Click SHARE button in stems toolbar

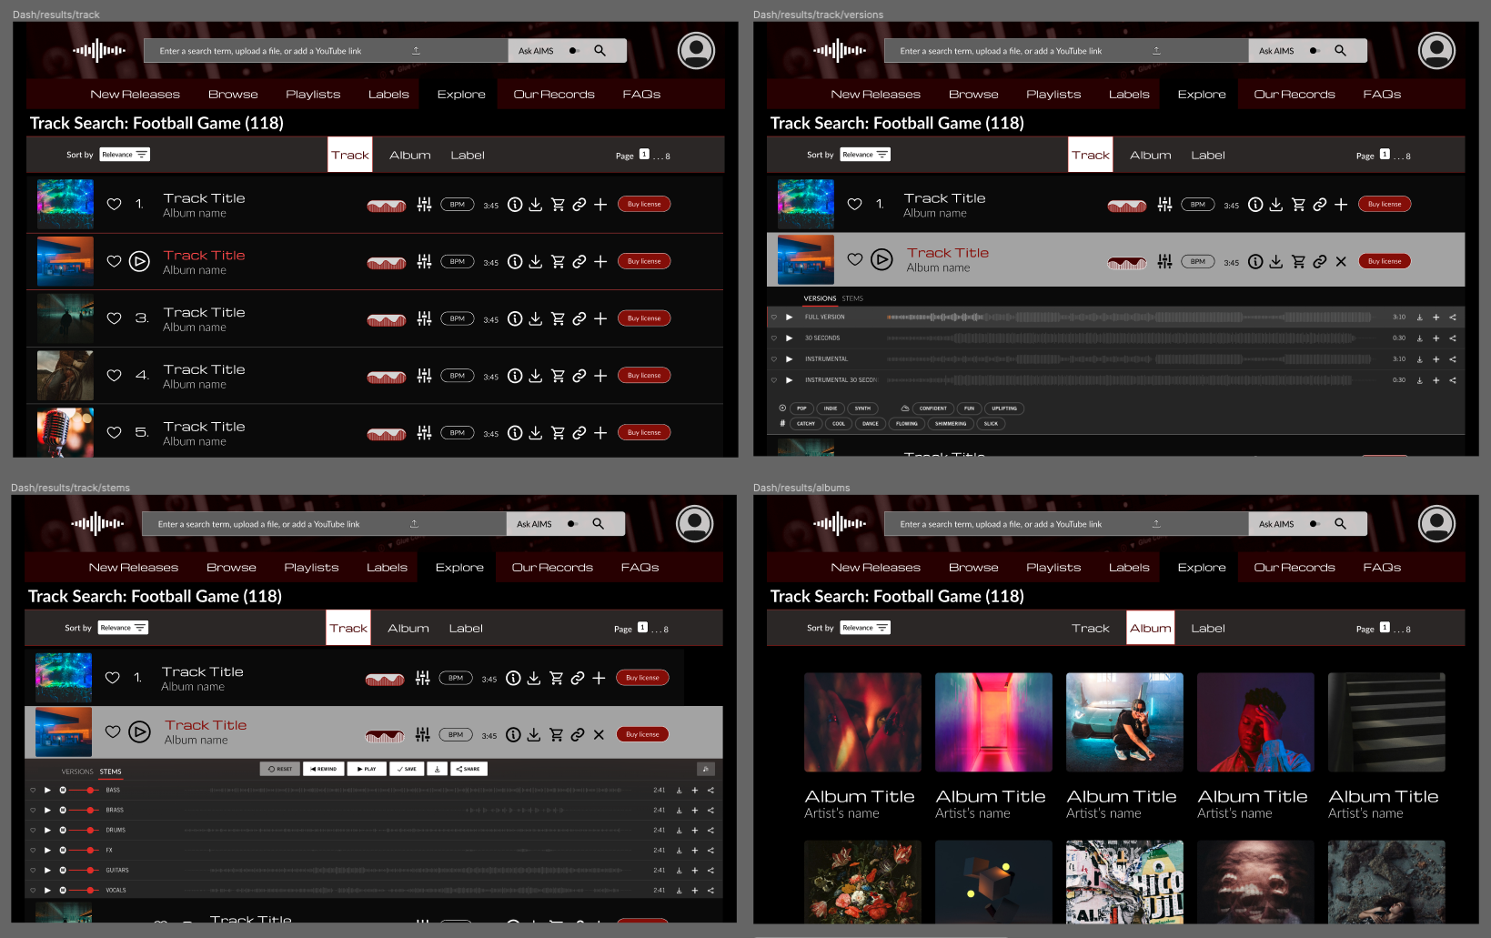(x=468, y=769)
